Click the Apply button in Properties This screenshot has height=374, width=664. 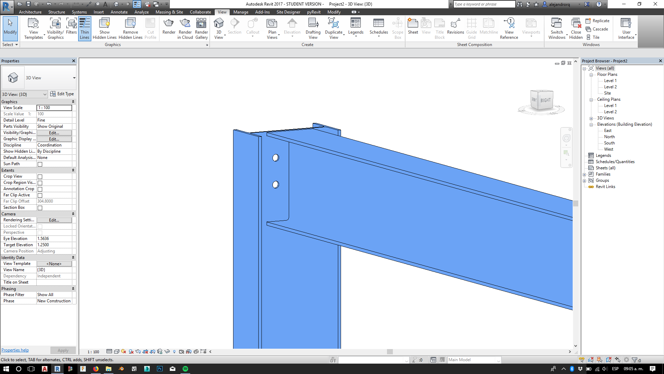[63, 350]
